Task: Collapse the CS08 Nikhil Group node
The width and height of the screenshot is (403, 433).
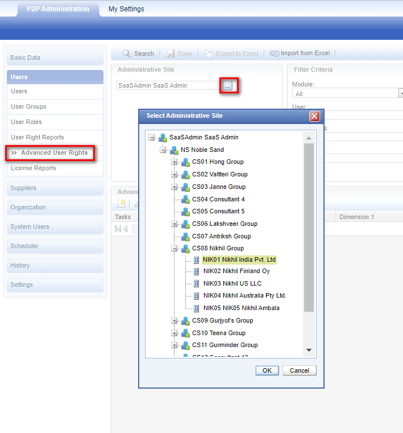Action: coord(175,249)
